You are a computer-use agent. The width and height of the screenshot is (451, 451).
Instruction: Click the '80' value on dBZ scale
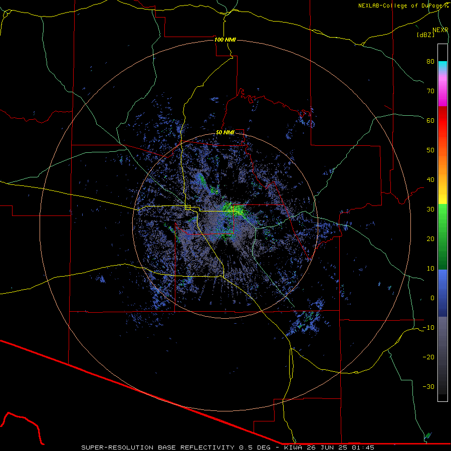430,62
